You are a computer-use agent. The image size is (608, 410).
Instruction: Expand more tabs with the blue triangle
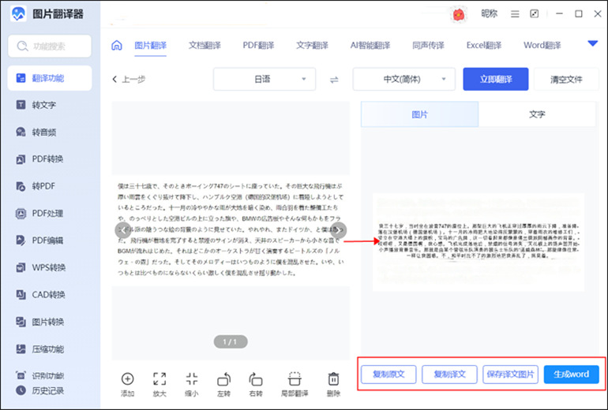(x=593, y=43)
